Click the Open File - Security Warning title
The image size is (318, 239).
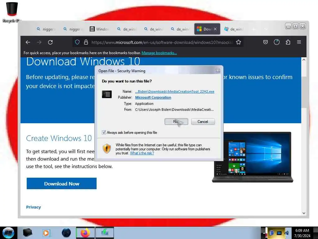click(122, 71)
